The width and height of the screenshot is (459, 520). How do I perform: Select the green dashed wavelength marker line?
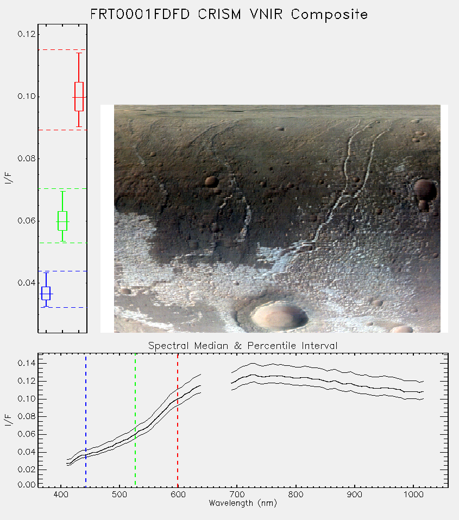point(135,421)
